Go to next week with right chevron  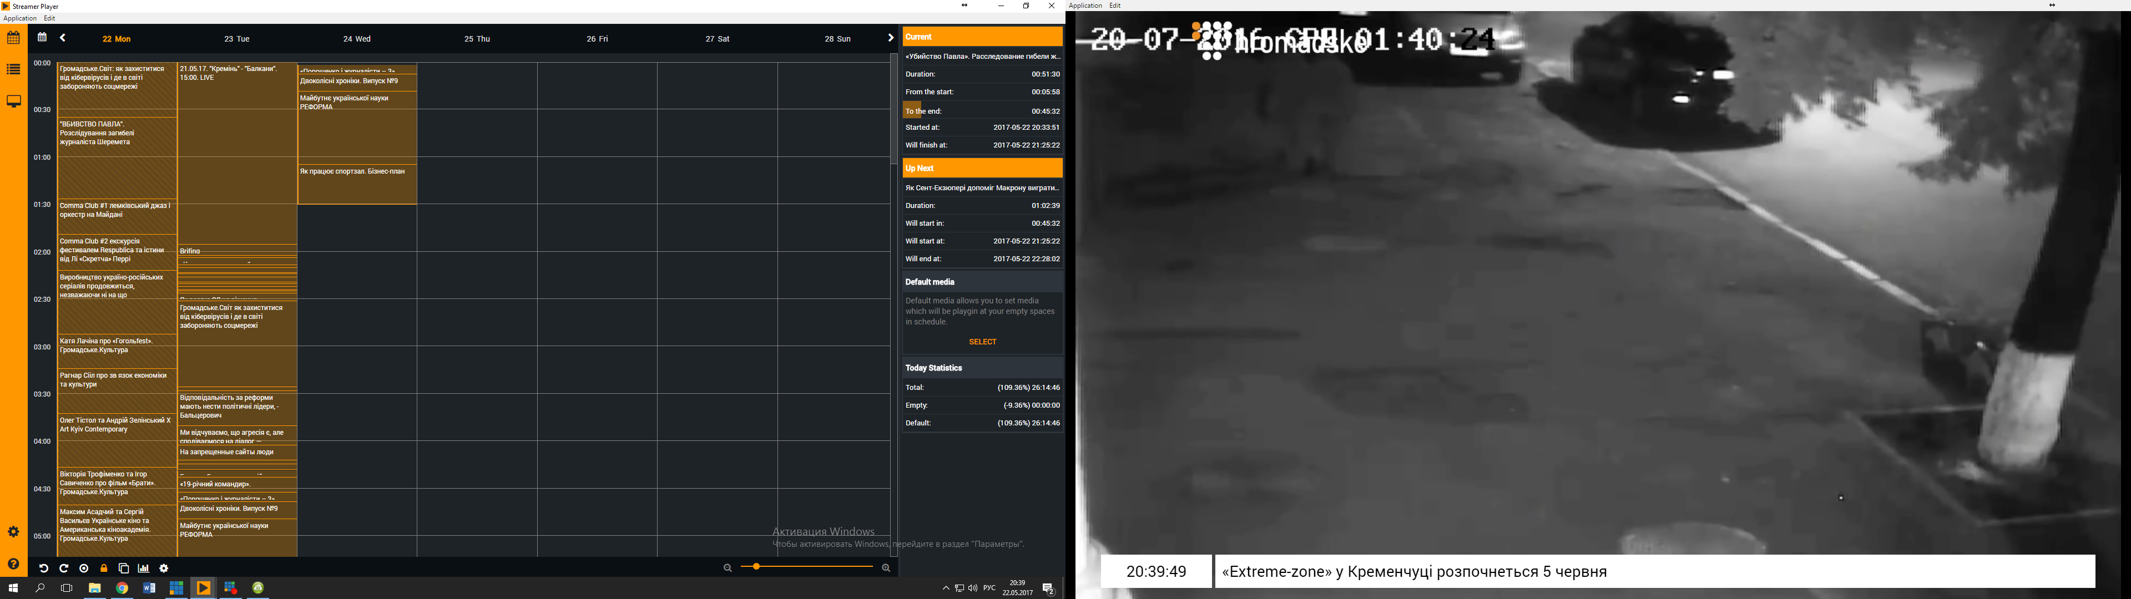[890, 38]
